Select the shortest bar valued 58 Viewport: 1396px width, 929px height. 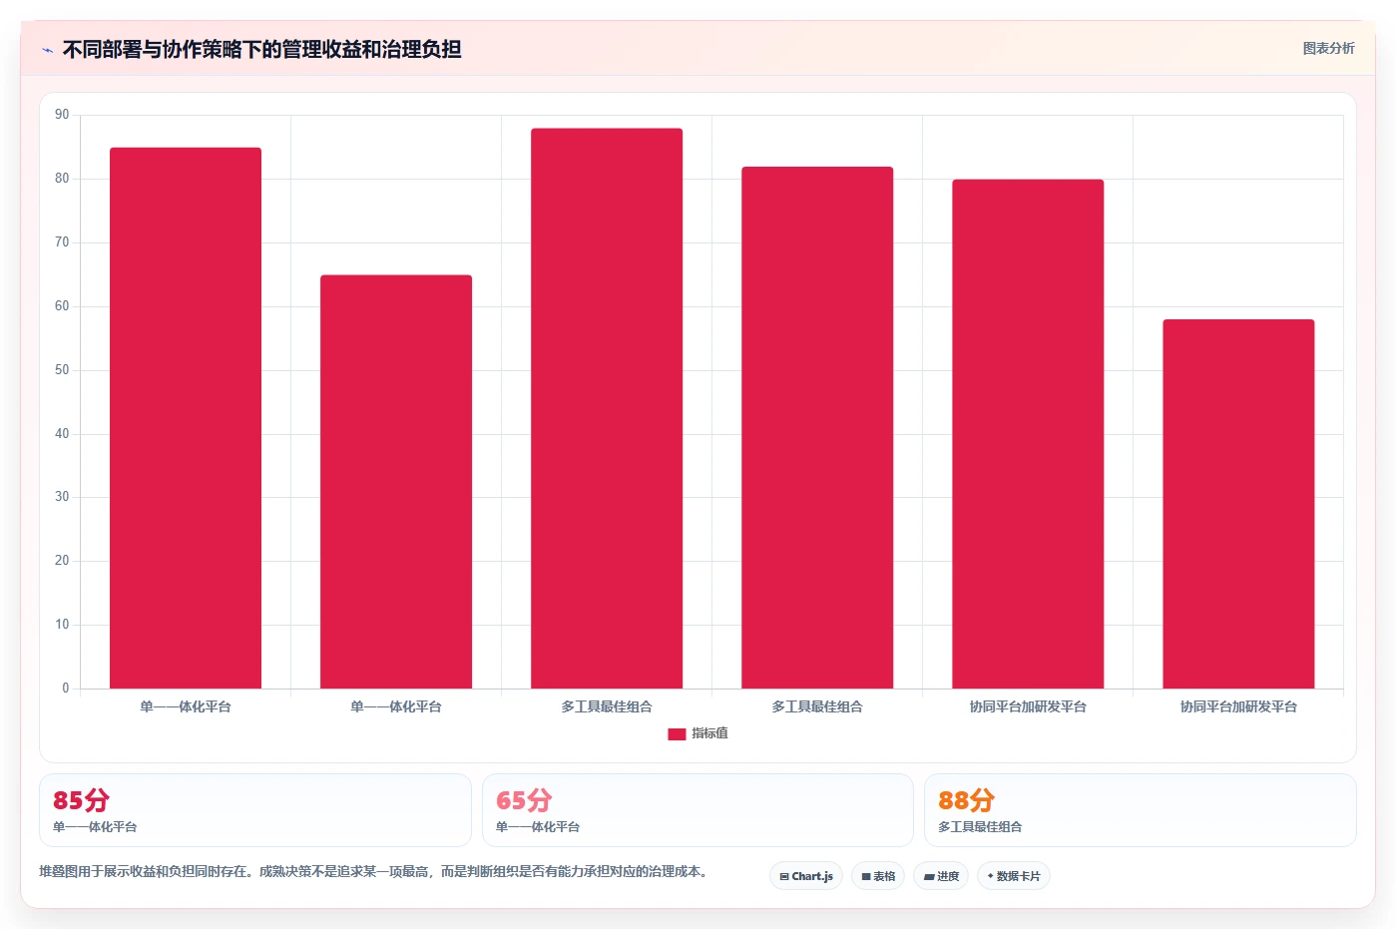pyautogui.click(x=1238, y=504)
